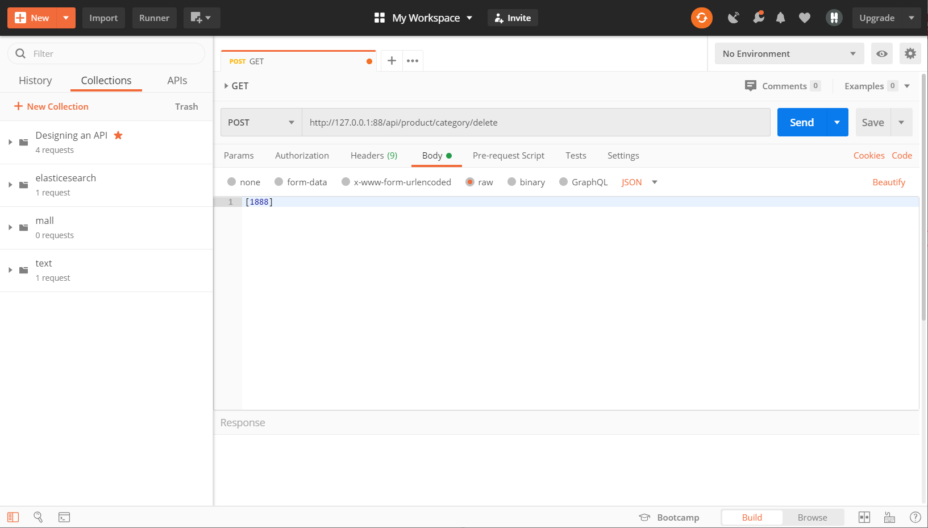Viewport: 928px width, 528px height.
Task: Open the Send options dropdown arrow
Action: coord(837,122)
